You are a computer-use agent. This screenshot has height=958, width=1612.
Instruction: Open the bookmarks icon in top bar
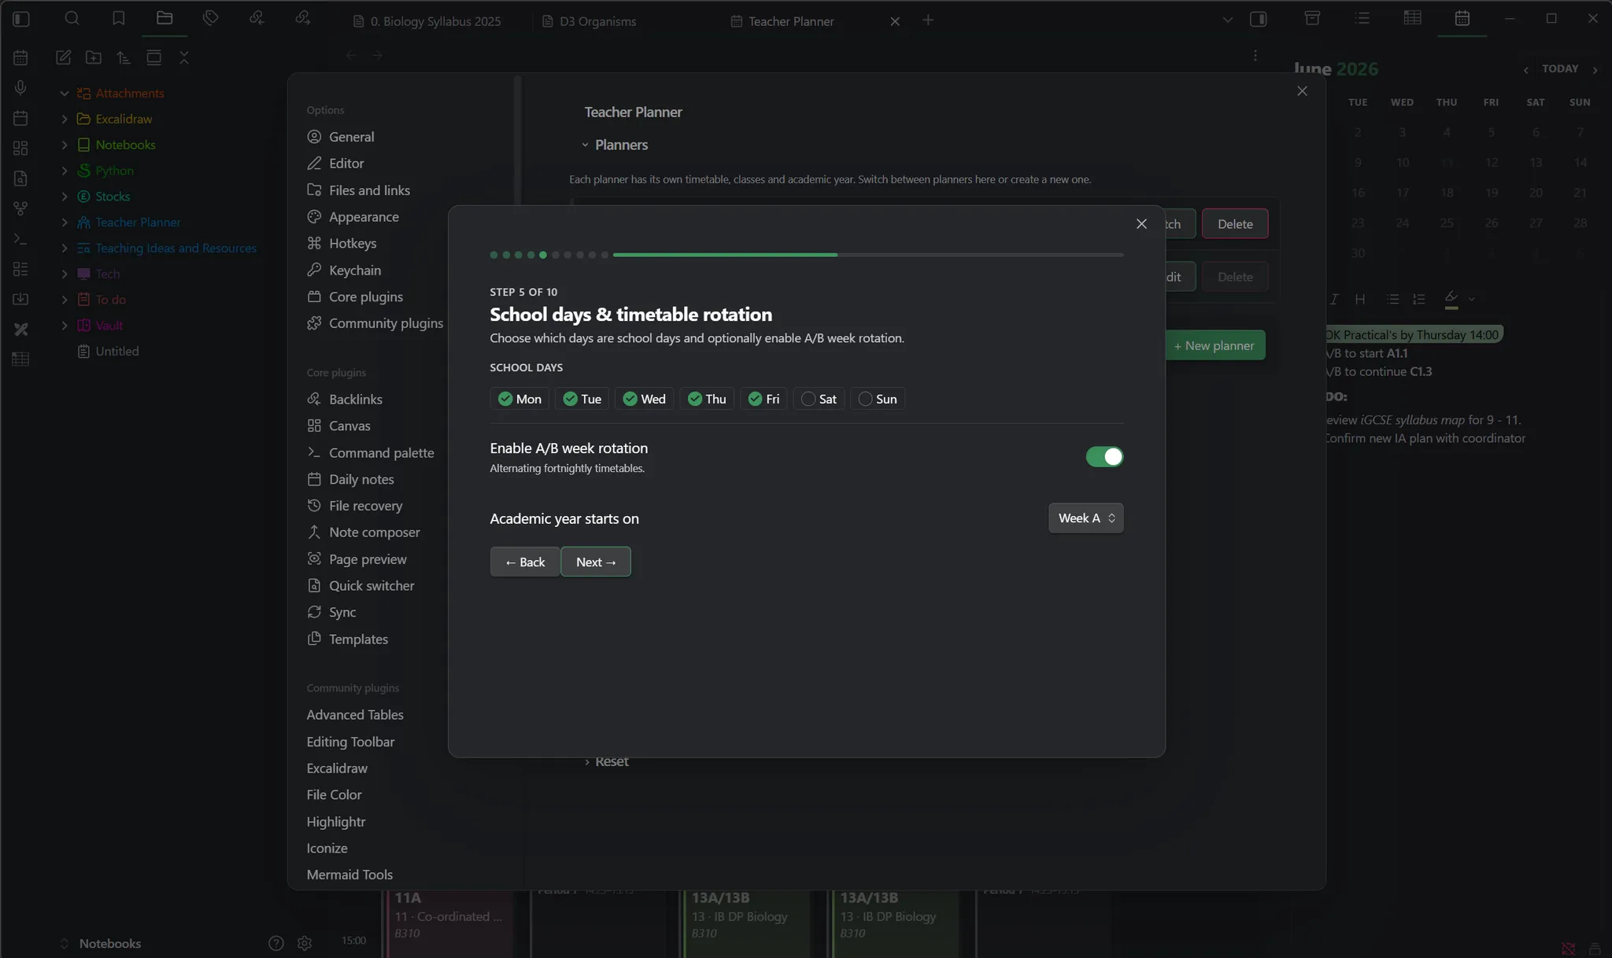[118, 18]
